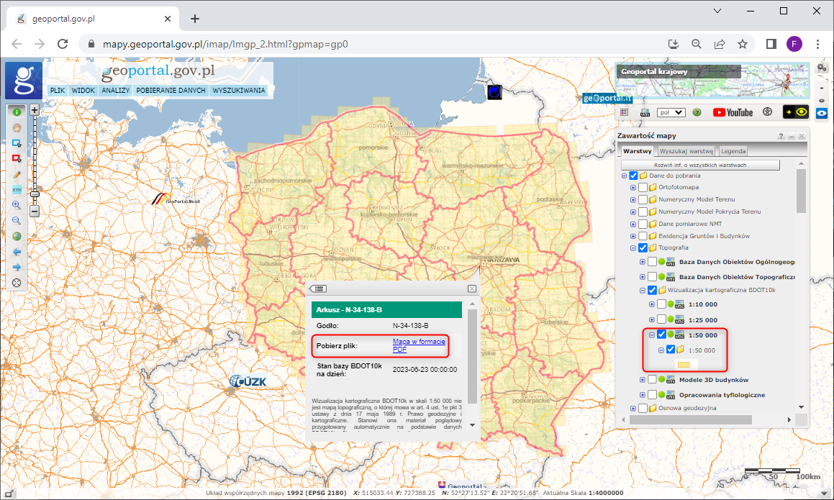Activate the info identify tool

(x=16, y=112)
